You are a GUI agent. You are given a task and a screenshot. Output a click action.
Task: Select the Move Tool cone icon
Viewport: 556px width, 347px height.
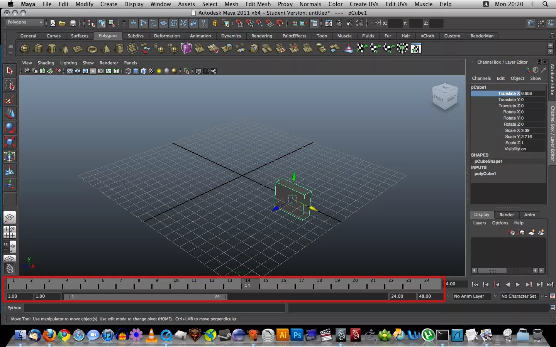(10, 114)
